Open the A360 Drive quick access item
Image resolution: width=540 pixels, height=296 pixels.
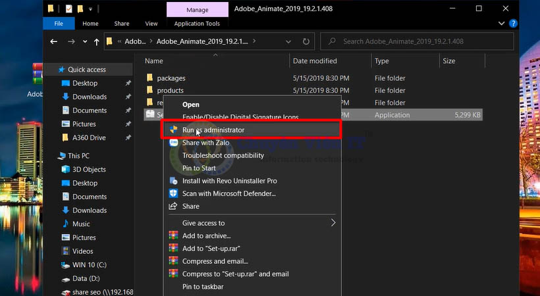[89, 137]
